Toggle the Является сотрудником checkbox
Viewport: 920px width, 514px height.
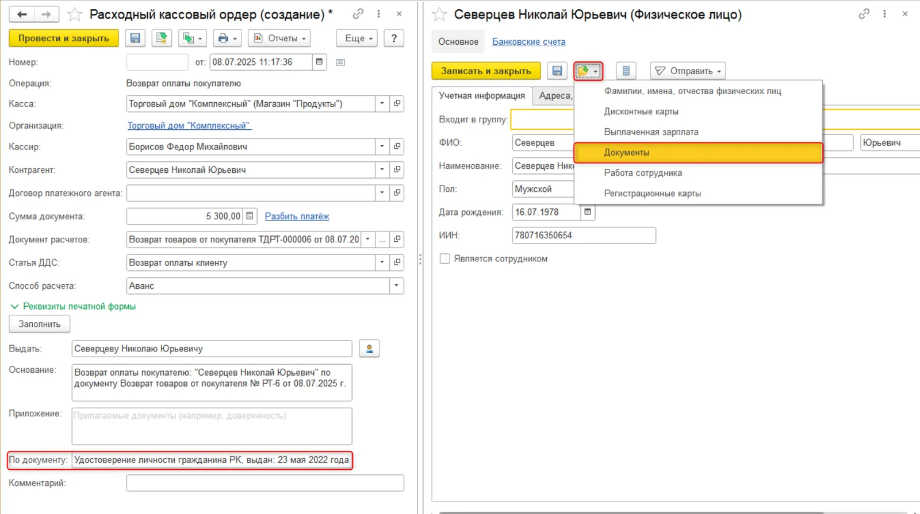point(444,259)
